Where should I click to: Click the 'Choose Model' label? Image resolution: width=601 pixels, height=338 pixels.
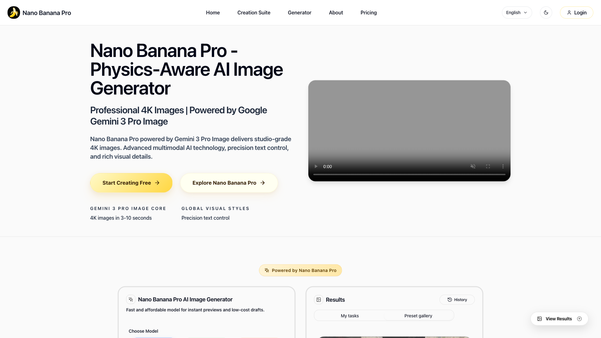[x=143, y=331]
